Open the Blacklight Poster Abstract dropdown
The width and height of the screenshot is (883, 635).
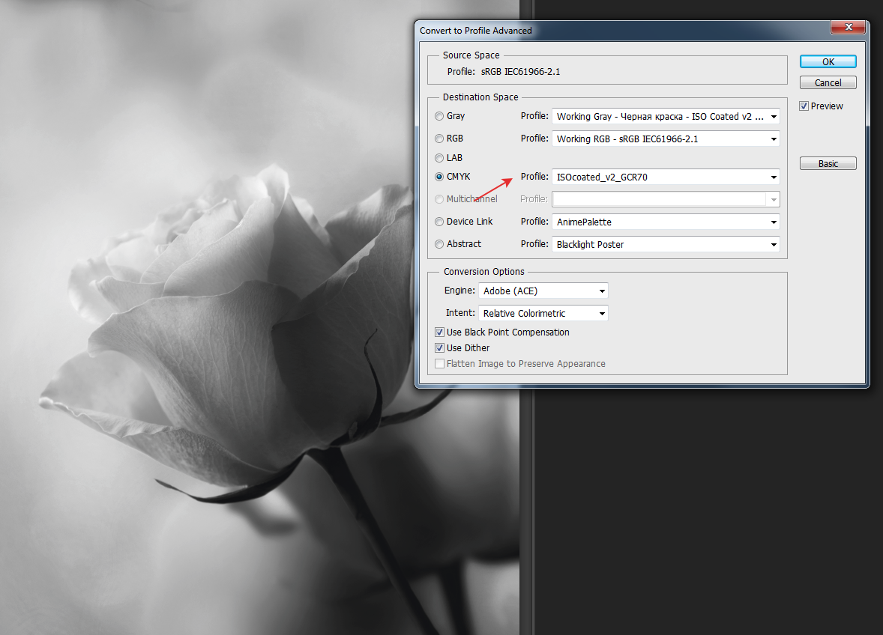(x=666, y=245)
